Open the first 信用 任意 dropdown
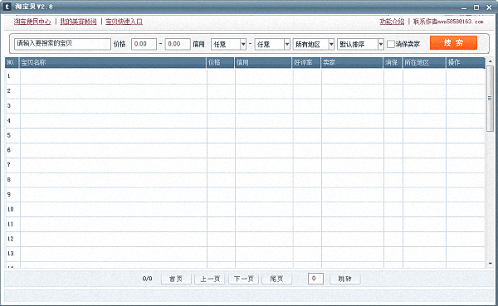The height and width of the screenshot is (306, 498). click(x=229, y=44)
